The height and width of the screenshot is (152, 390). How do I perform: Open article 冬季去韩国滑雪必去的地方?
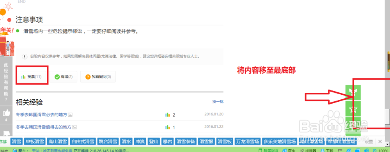[x=42, y=115]
